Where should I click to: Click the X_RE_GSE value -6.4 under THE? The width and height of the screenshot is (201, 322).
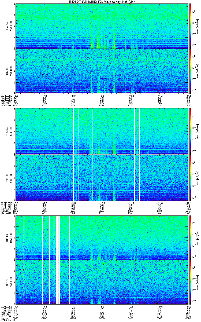pyautogui.click(x=44, y=306)
